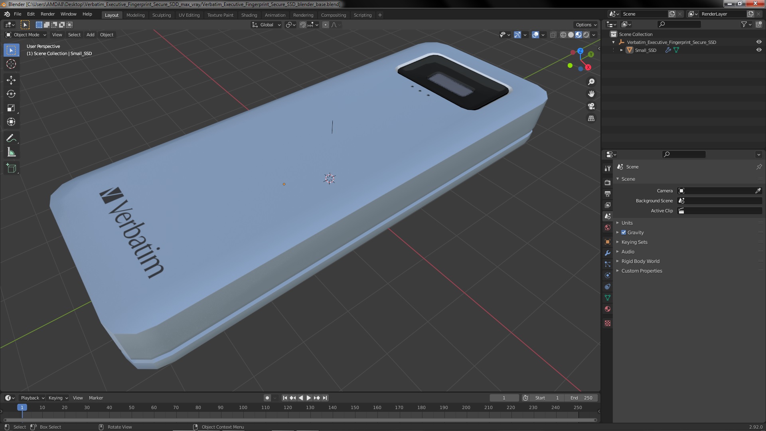This screenshot has height=431, width=766.
Task: Switch to the Shading workspace tab
Action: 249,15
